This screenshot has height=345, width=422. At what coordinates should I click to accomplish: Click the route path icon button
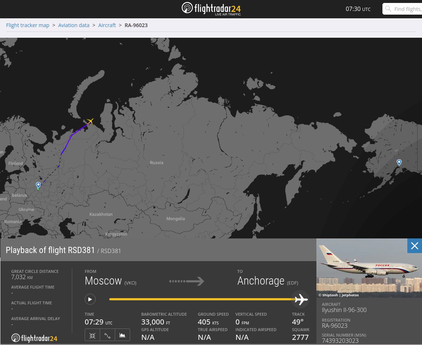107,335
